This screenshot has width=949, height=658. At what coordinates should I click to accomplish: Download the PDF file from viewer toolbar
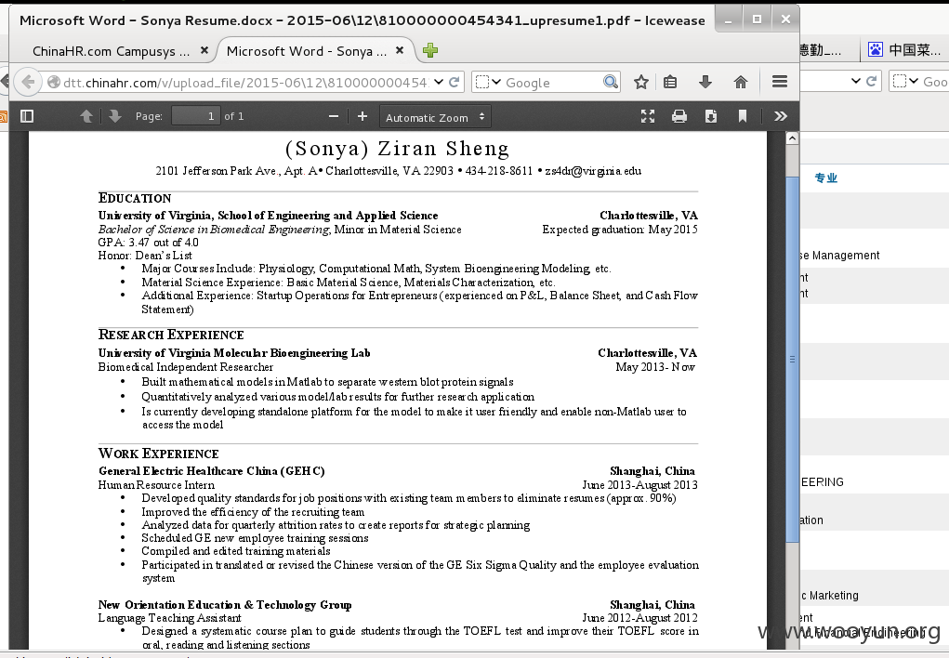pos(710,116)
